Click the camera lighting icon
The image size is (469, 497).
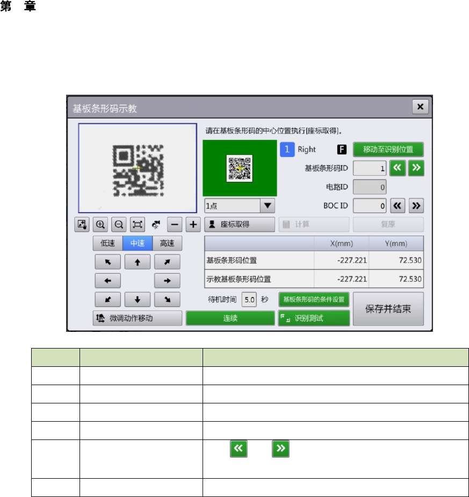coord(156,224)
